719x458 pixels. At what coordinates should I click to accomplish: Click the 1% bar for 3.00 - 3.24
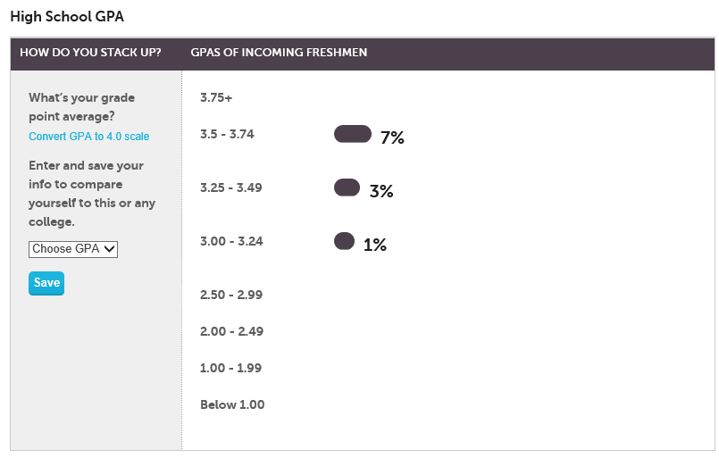(x=344, y=241)
